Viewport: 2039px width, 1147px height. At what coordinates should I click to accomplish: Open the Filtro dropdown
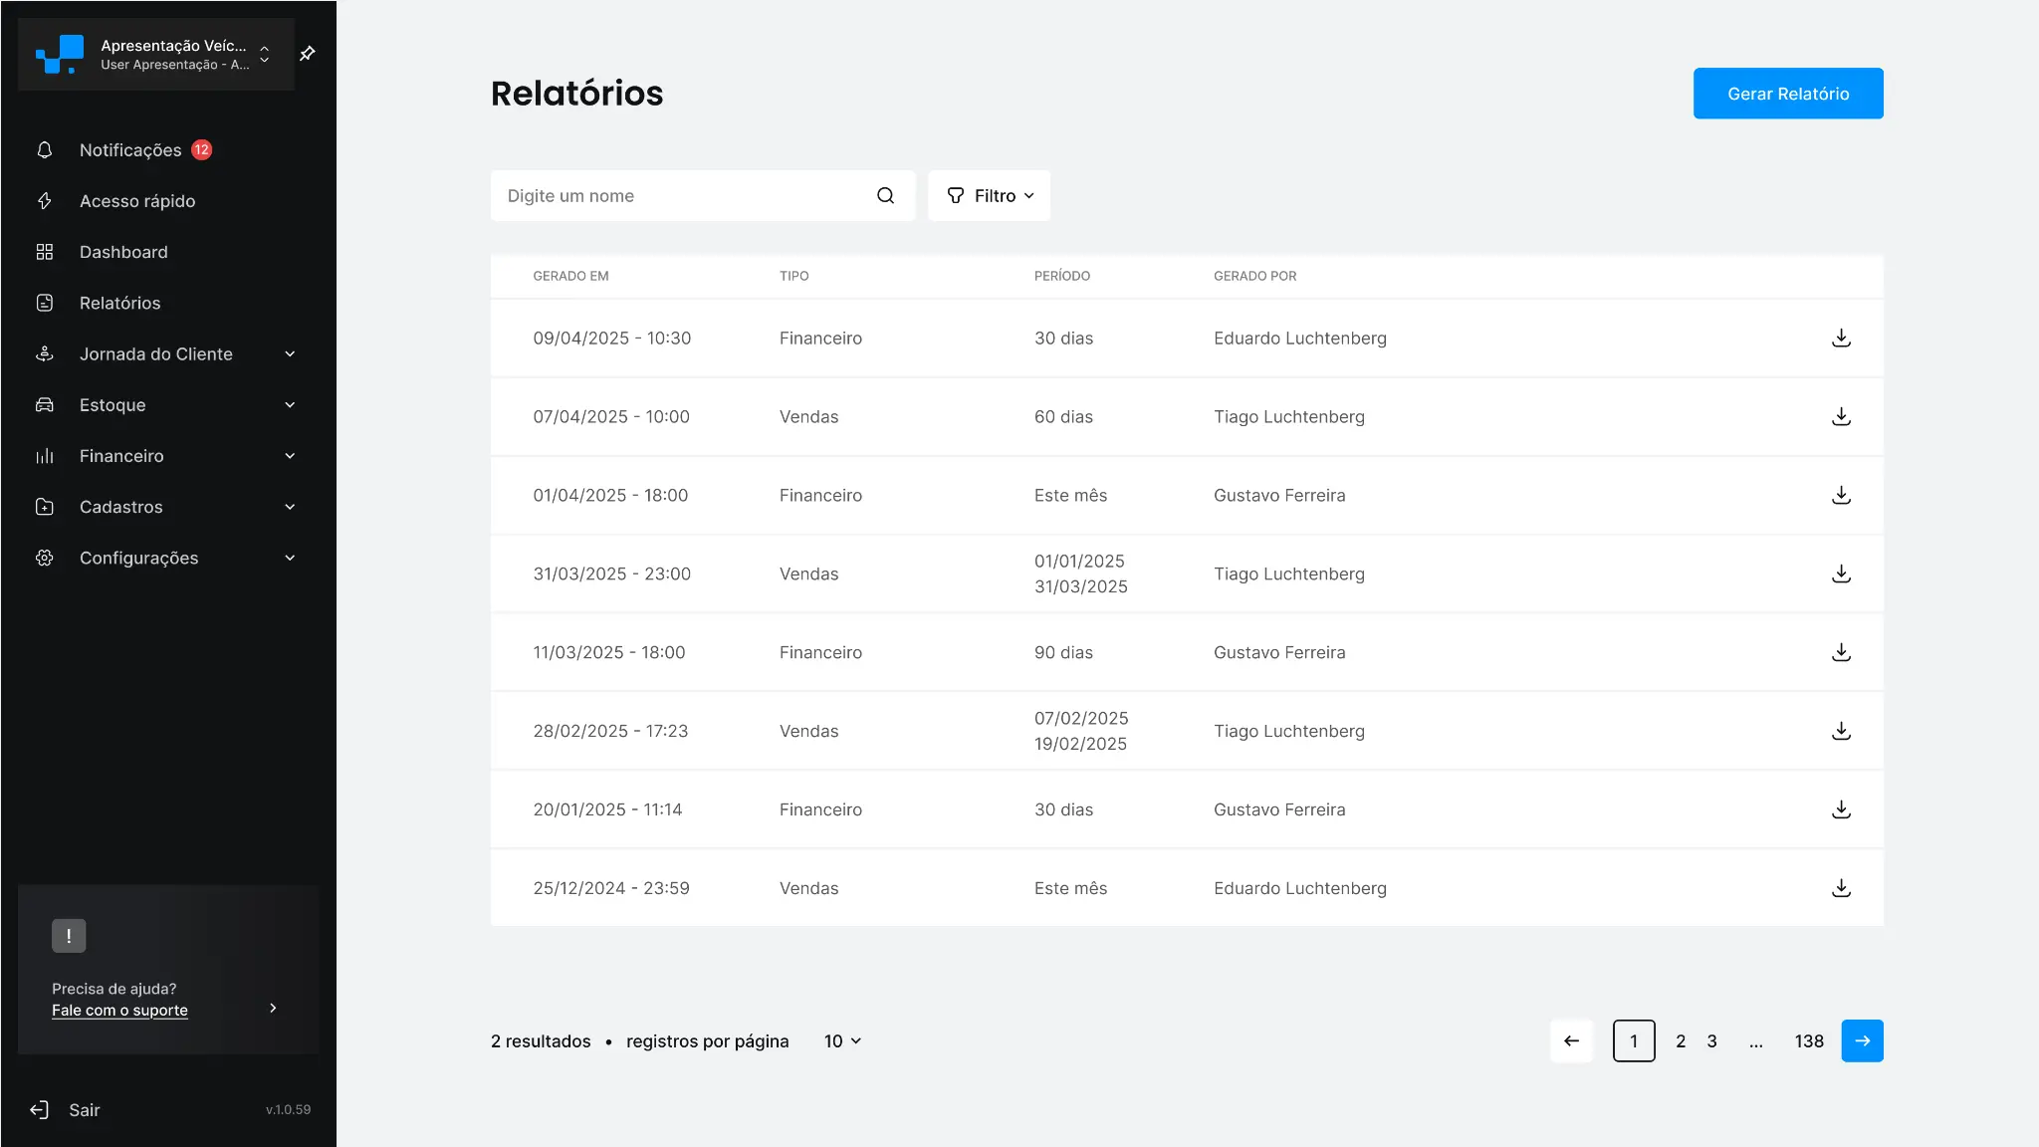989,196
